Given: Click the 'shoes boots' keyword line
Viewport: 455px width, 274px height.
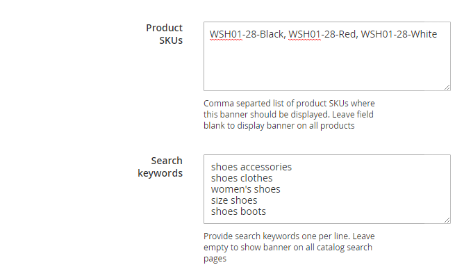Looking at the screenshot, I should pyautogui.click(x=238, y=211).
